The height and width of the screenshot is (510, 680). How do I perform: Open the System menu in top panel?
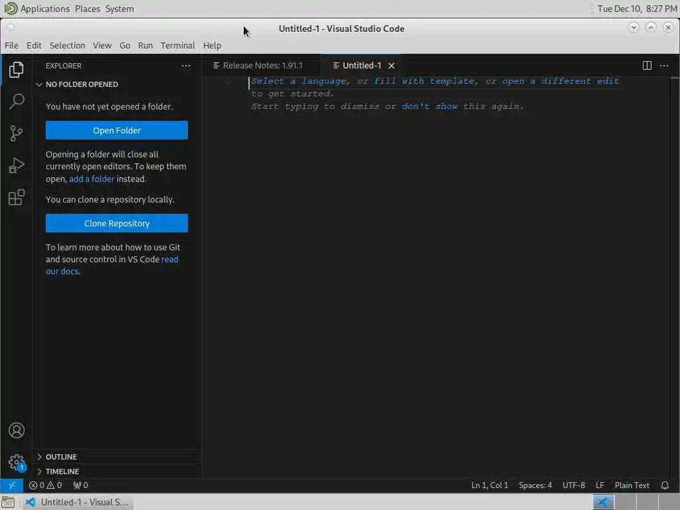(120, 9)
